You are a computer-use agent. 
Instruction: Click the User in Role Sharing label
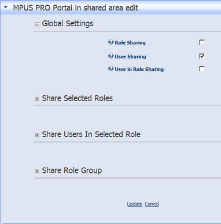pos(139,69)
